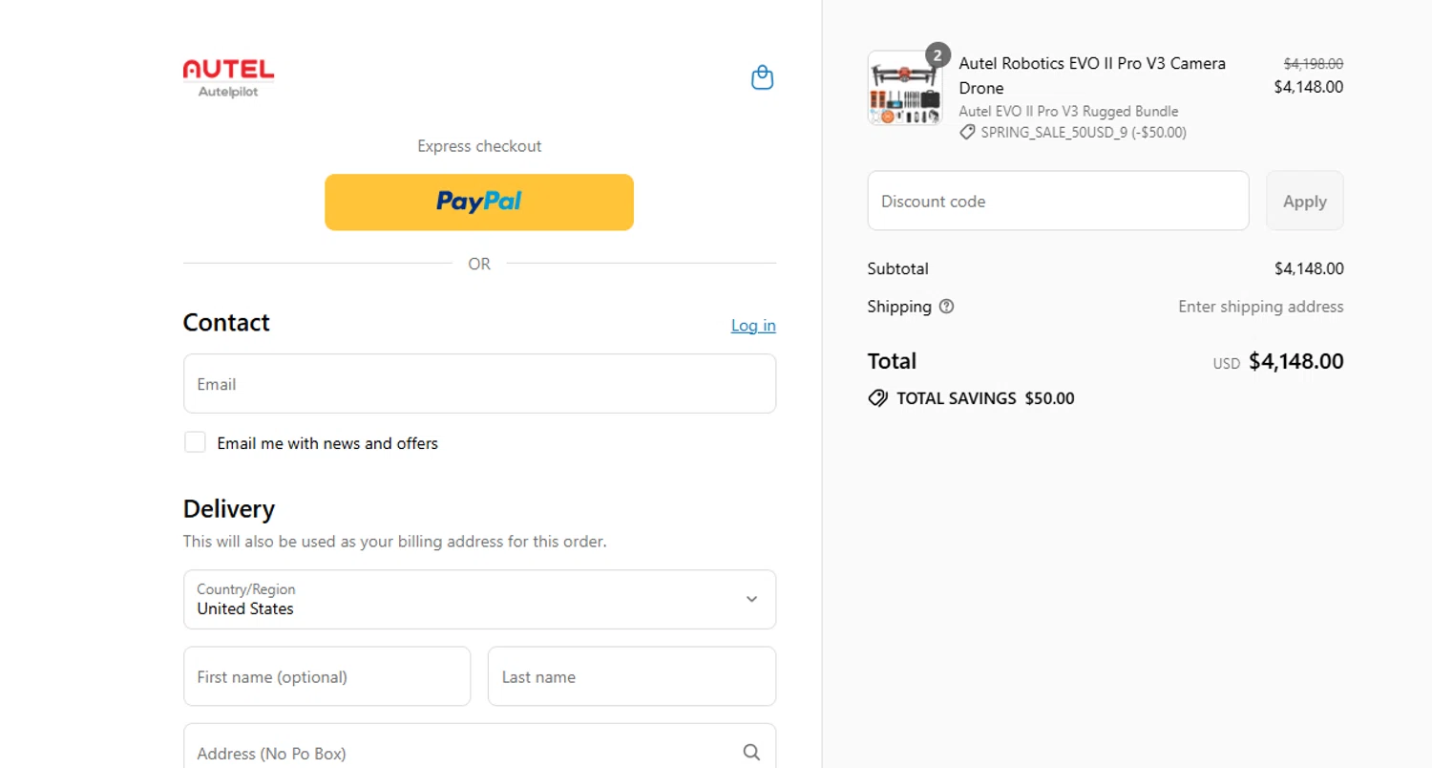Screen dimensions: 1432x768
Task: Open the Country/Region dropdown
Action: tap(479, 600)
